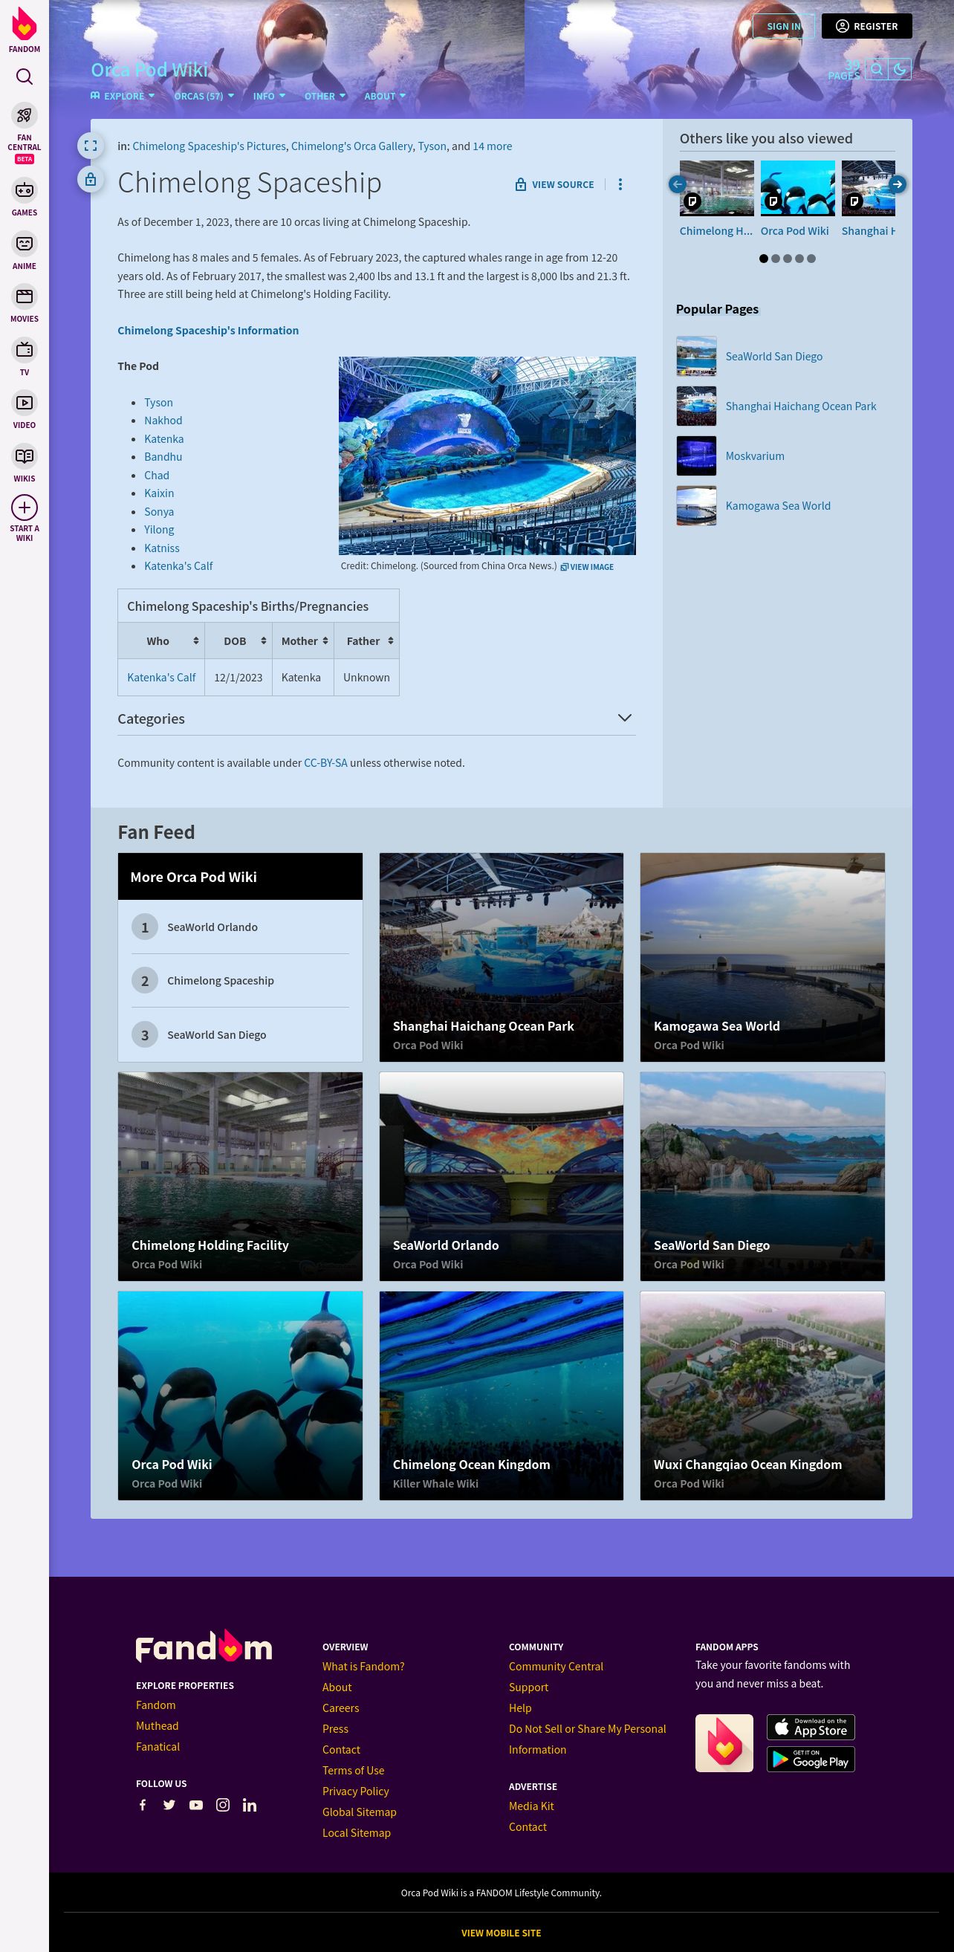This screenshot has width=954, height=1952.
Task: Select SeaWorld Orlando ranked number one
Action: coord(240,927)
